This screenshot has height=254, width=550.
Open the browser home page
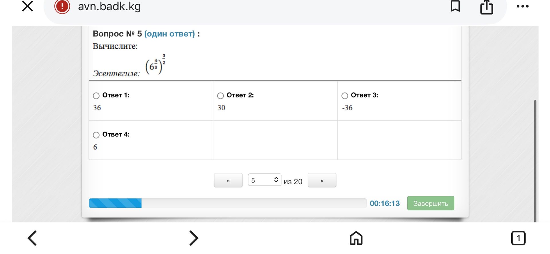[356, 238]
